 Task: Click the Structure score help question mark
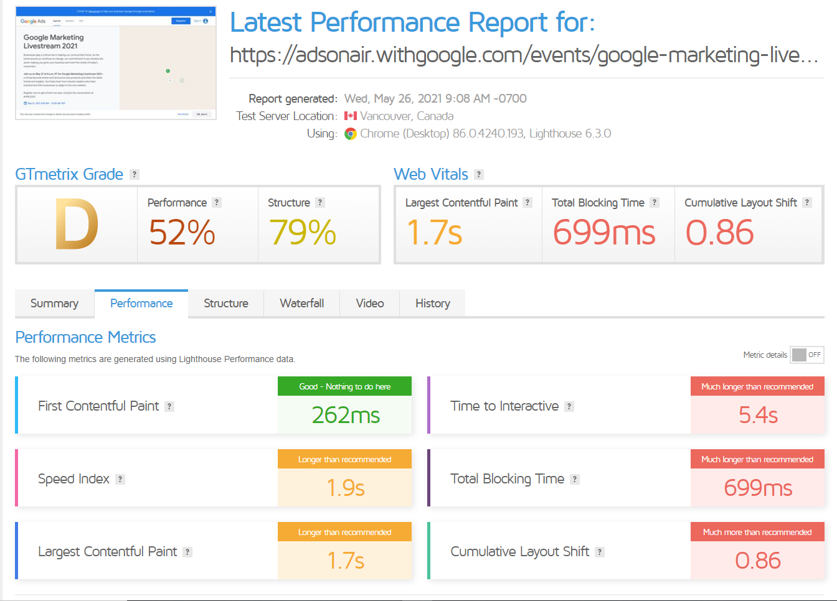click(x=320, y=203)
